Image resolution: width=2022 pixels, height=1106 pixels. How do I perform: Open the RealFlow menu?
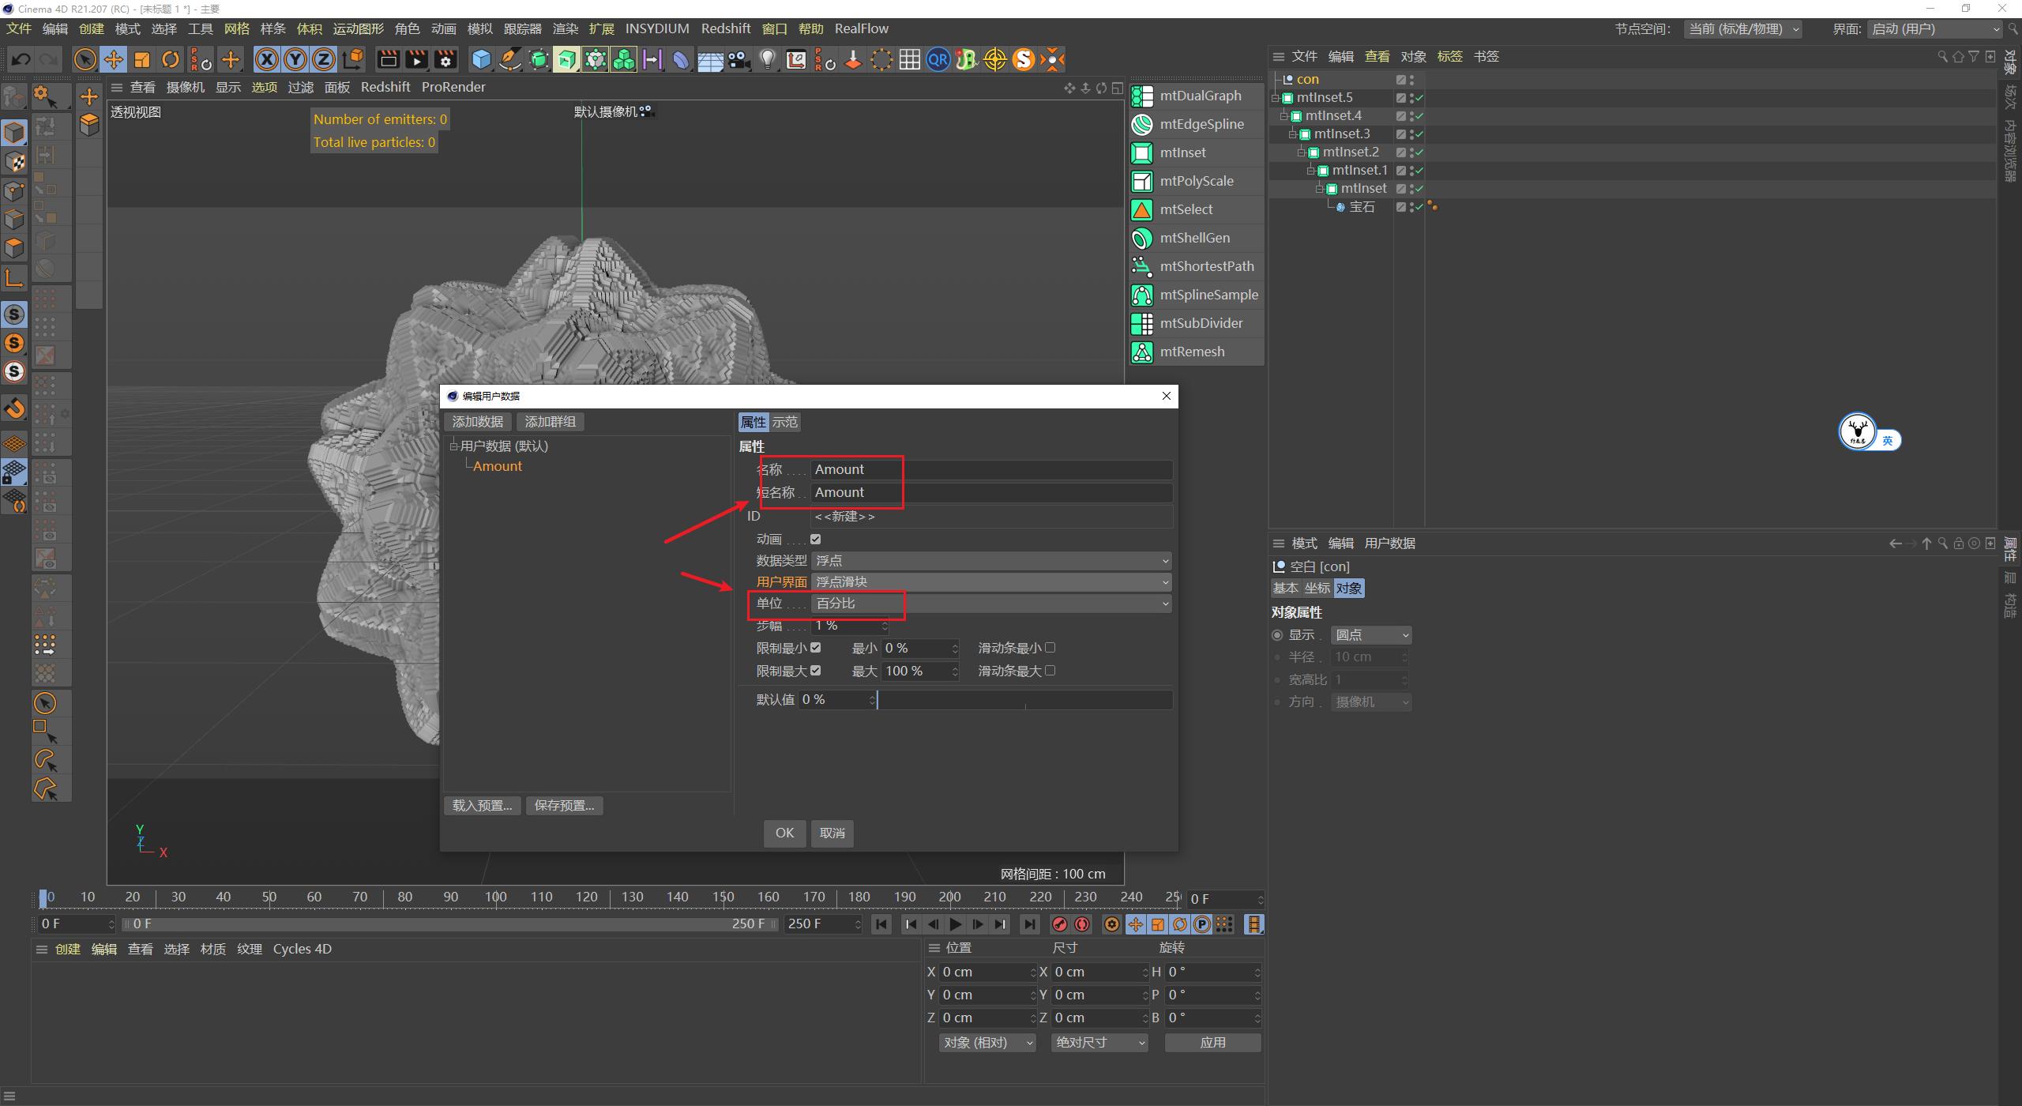[x=861, y=28]
